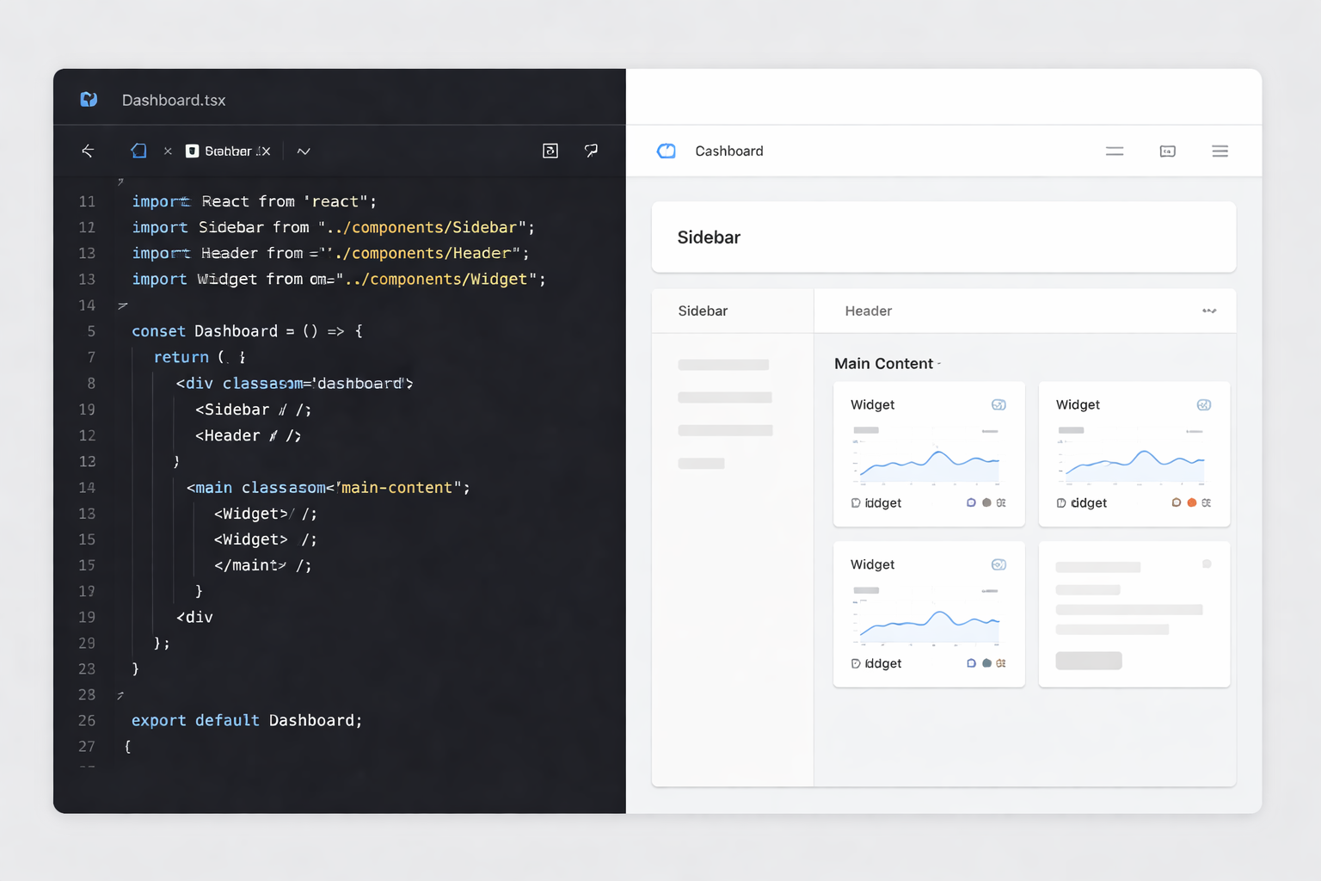This screenshot has width=1321, height=881.
Task: Click the screen icon in preview toolbar
Action: [1167, 151]
